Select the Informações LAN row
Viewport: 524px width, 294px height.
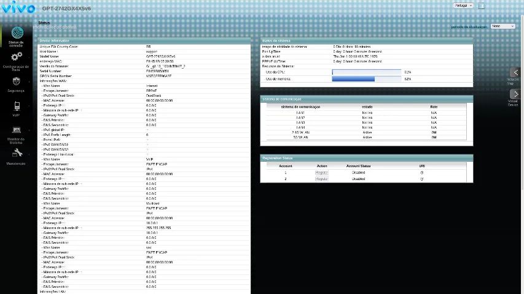(x=144, y=292)
